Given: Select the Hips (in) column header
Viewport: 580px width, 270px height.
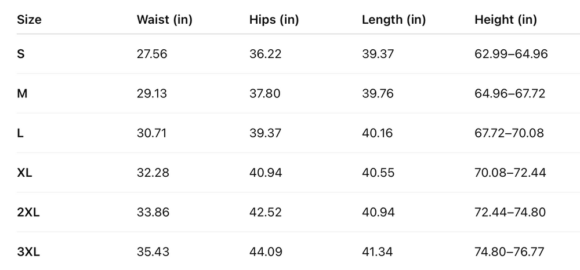Looking at the screenshot, I should tap(274, 20).
